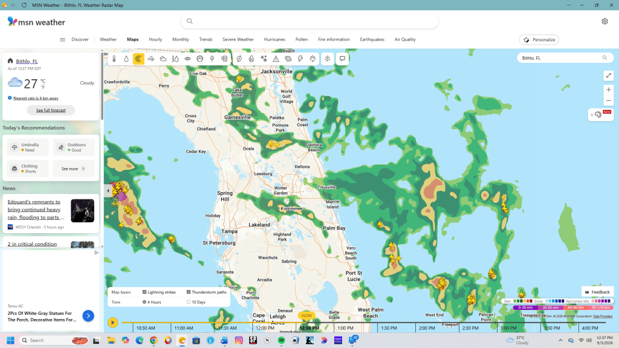Switch to the Hurricanes tab
This screenshot has height=348, width=619.
(274, 39)
